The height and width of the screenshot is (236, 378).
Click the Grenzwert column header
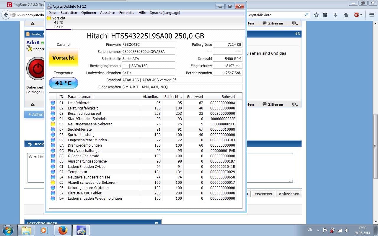(x=194, y=96)
